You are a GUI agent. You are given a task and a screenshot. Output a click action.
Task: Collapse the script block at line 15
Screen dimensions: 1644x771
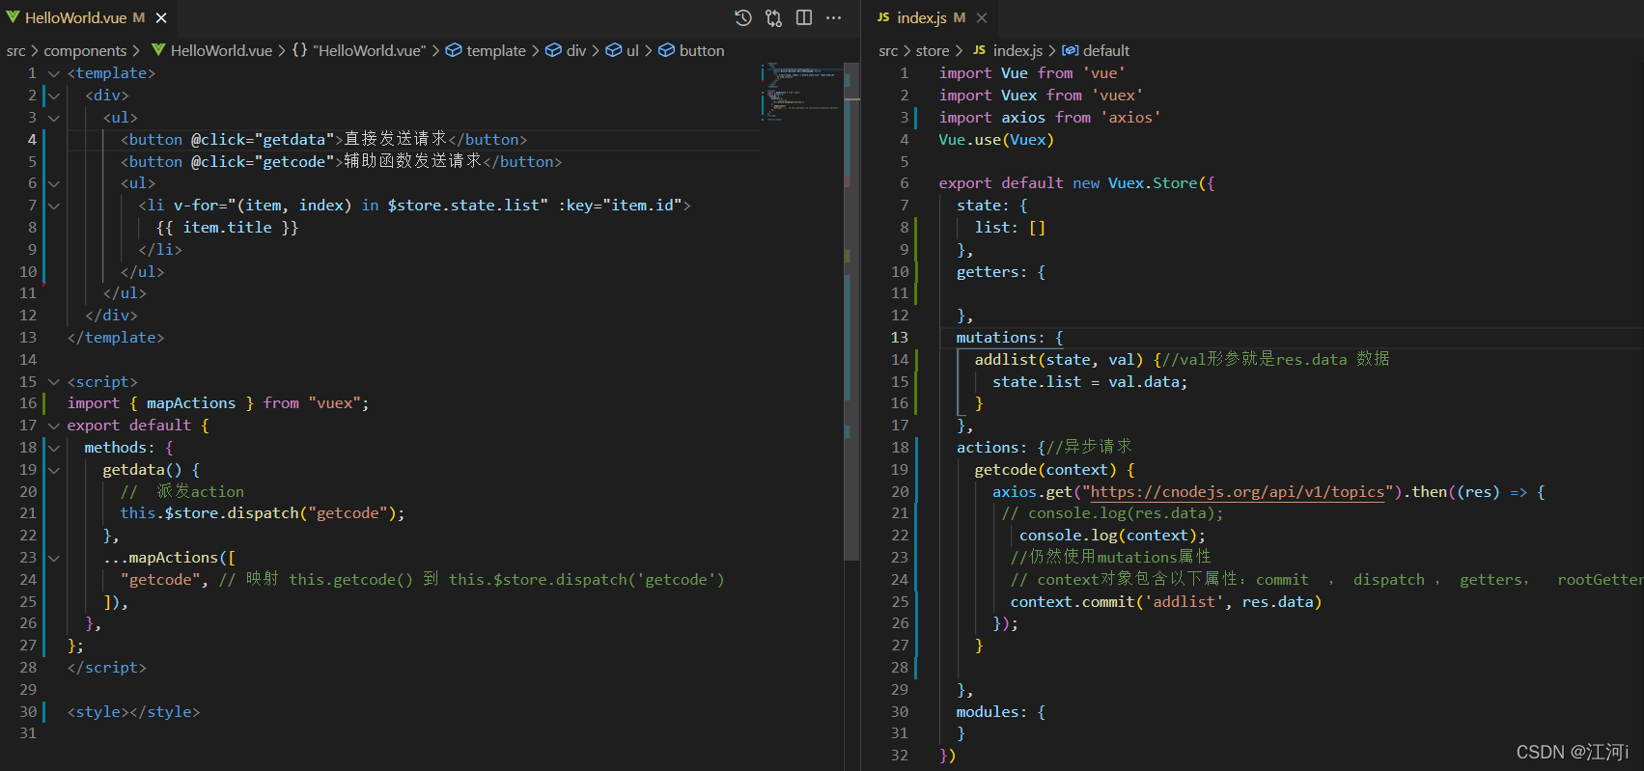coord(54,382)
